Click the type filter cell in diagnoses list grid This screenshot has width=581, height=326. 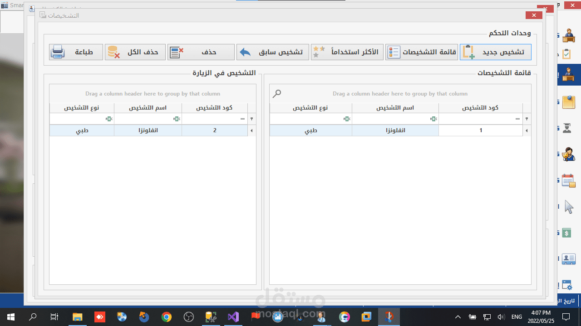(311, 119)
